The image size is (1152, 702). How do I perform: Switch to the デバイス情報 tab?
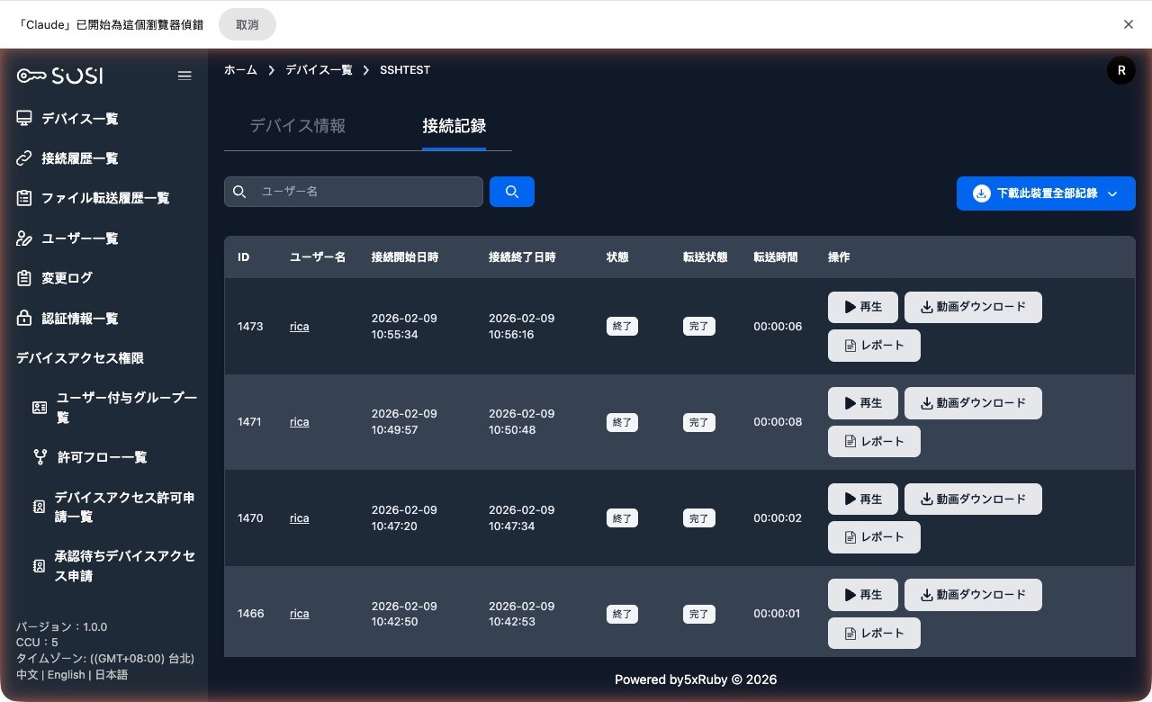click(x=297, y=126)
